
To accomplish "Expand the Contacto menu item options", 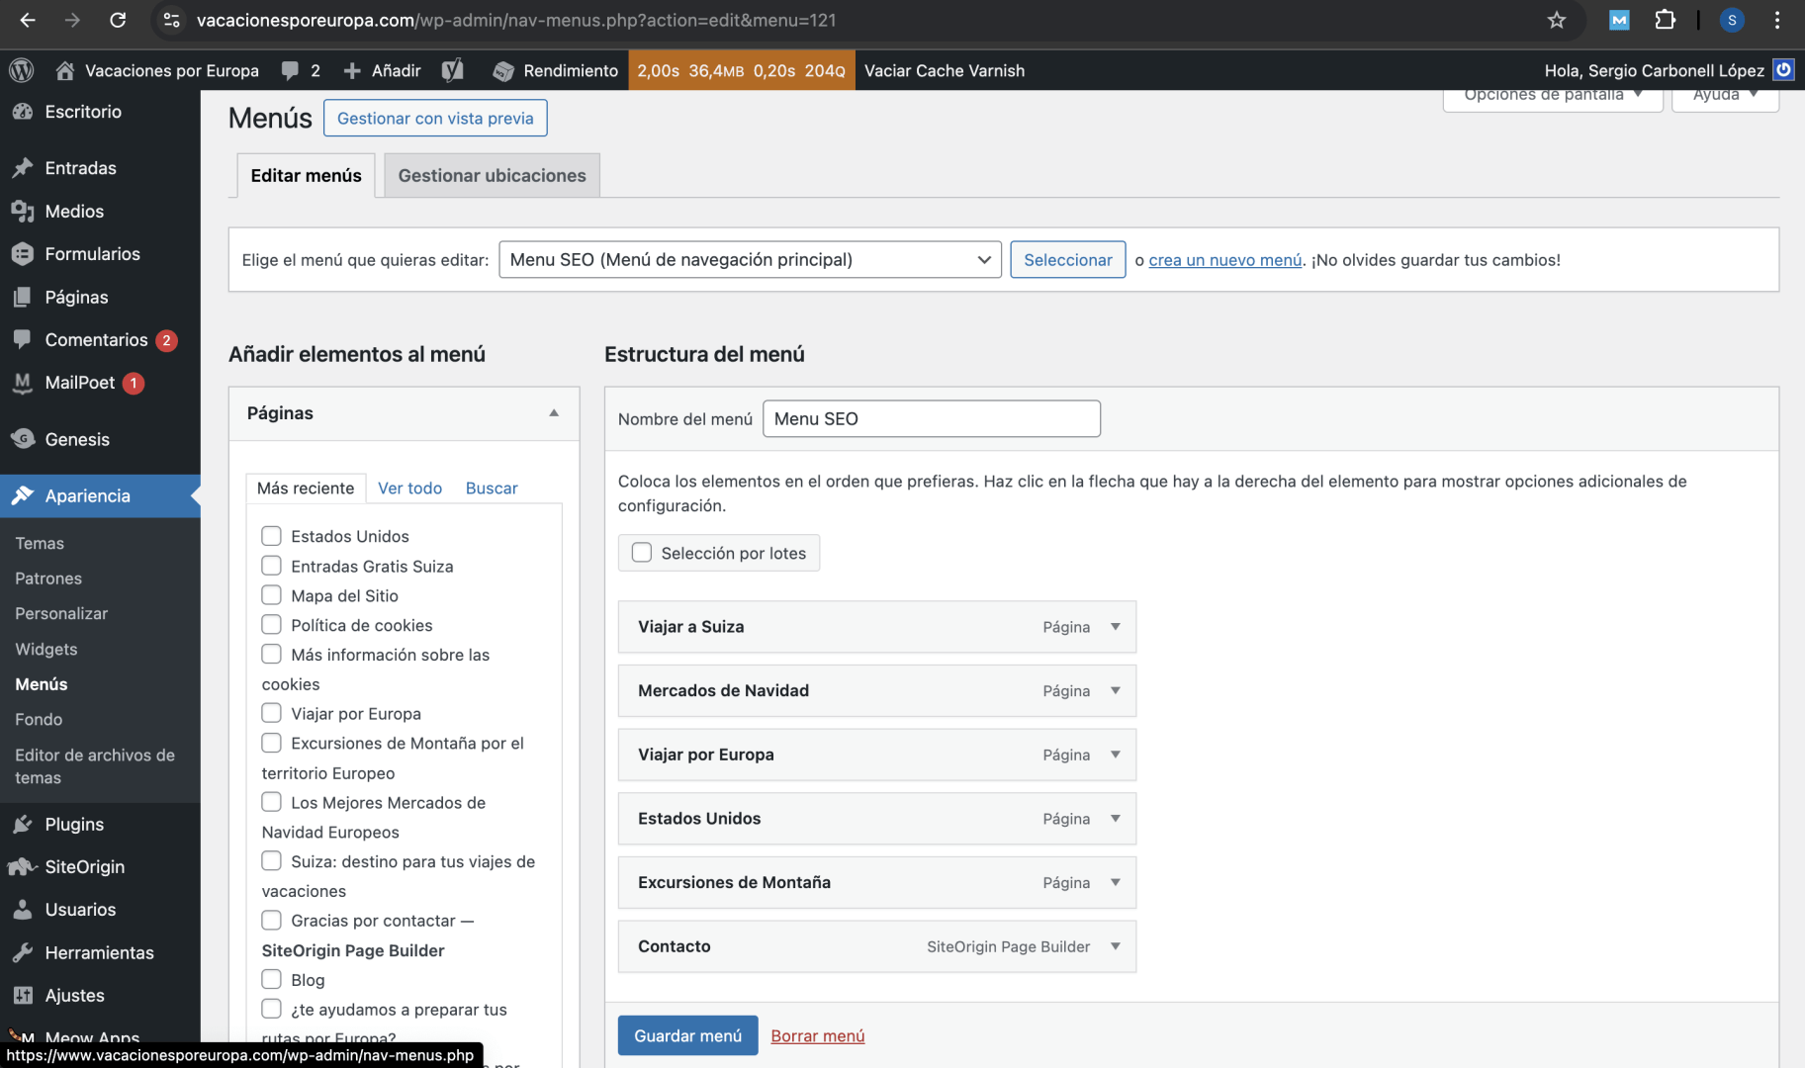I will (1115, 946).
